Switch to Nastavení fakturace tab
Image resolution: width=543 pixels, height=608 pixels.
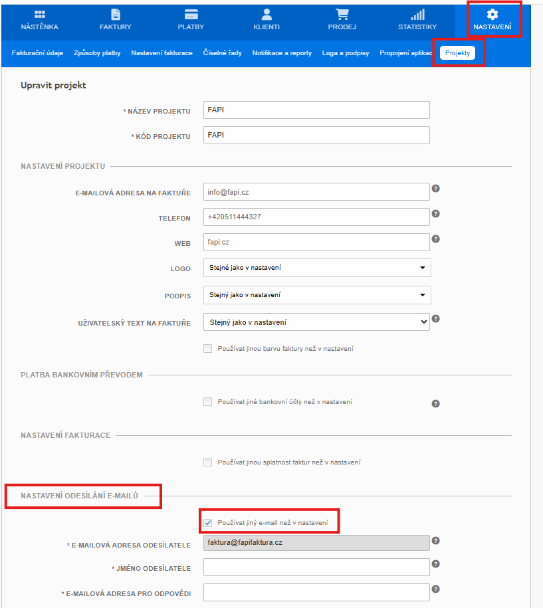pyautogui.click(x=162, y=53)
